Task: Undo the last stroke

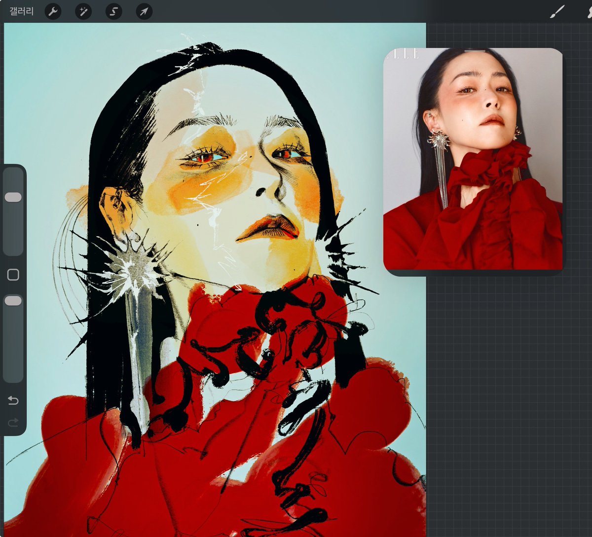Action: (13, 400)
